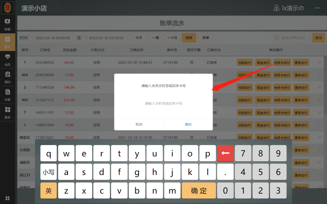
Task: Open the 会员 member sidebar icon
Action: click(8, 60)
